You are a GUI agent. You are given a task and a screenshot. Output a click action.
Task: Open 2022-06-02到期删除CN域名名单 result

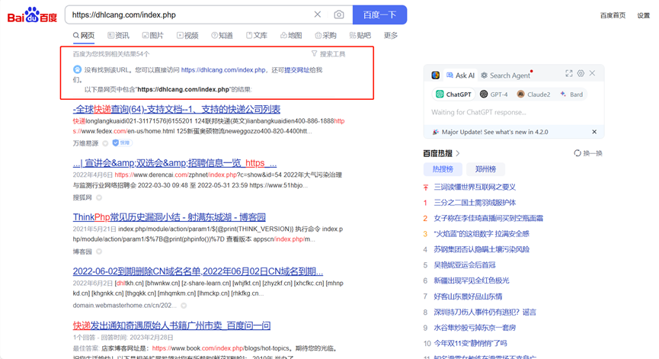click(198, 271)
